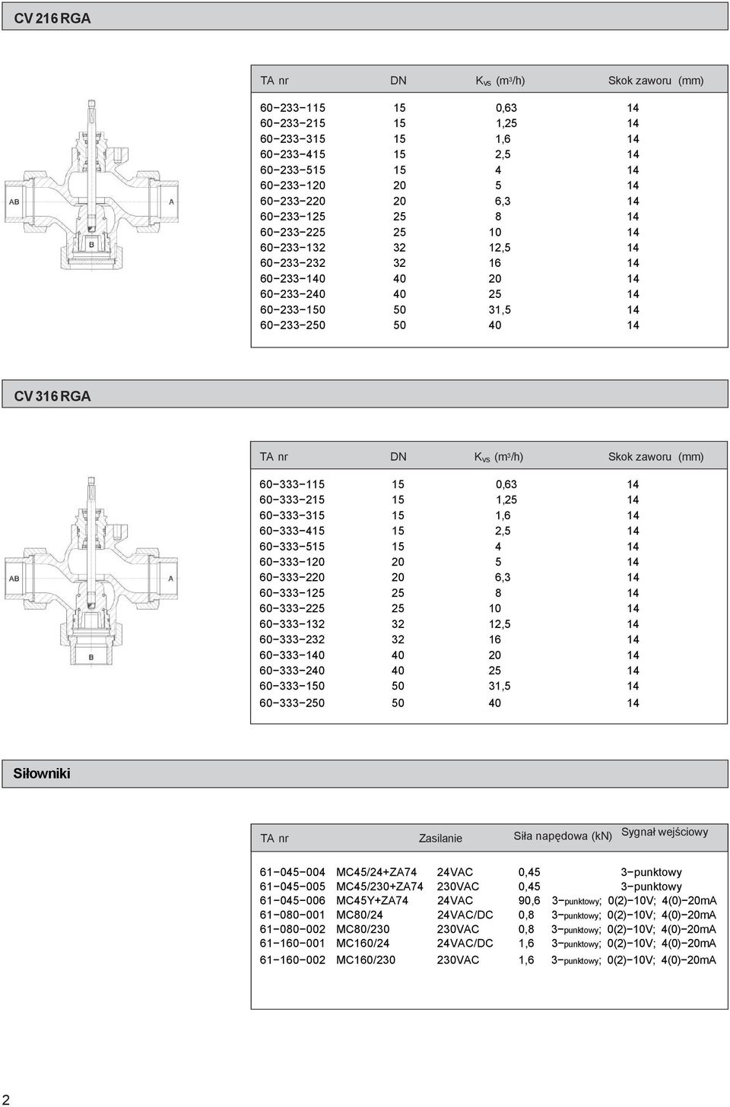Screen dimensions: 730x1107
Task: Click part number 60-233-150
Action: point(292,310)
